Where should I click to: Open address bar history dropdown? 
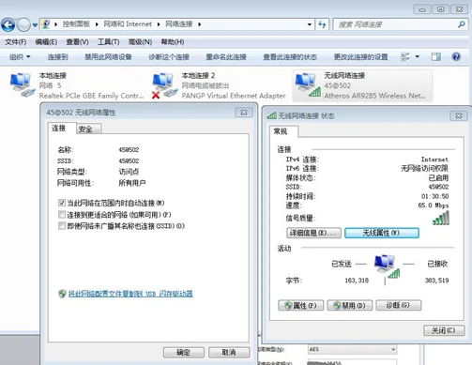tap(309, 24)
